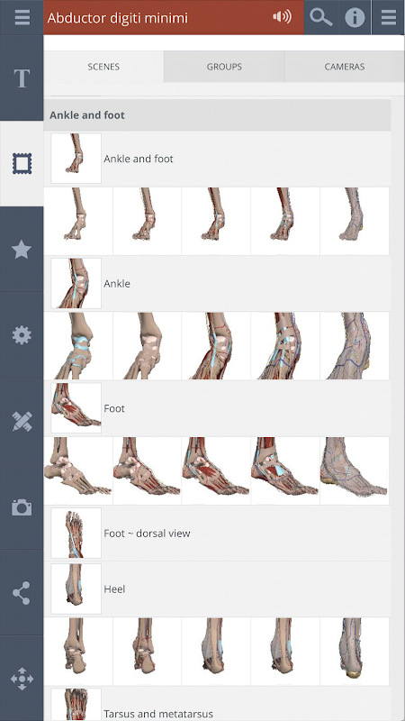Viewport: 405px width, 721px height.
Task: Switch to the Groups tab
Action: coord(224,67)
